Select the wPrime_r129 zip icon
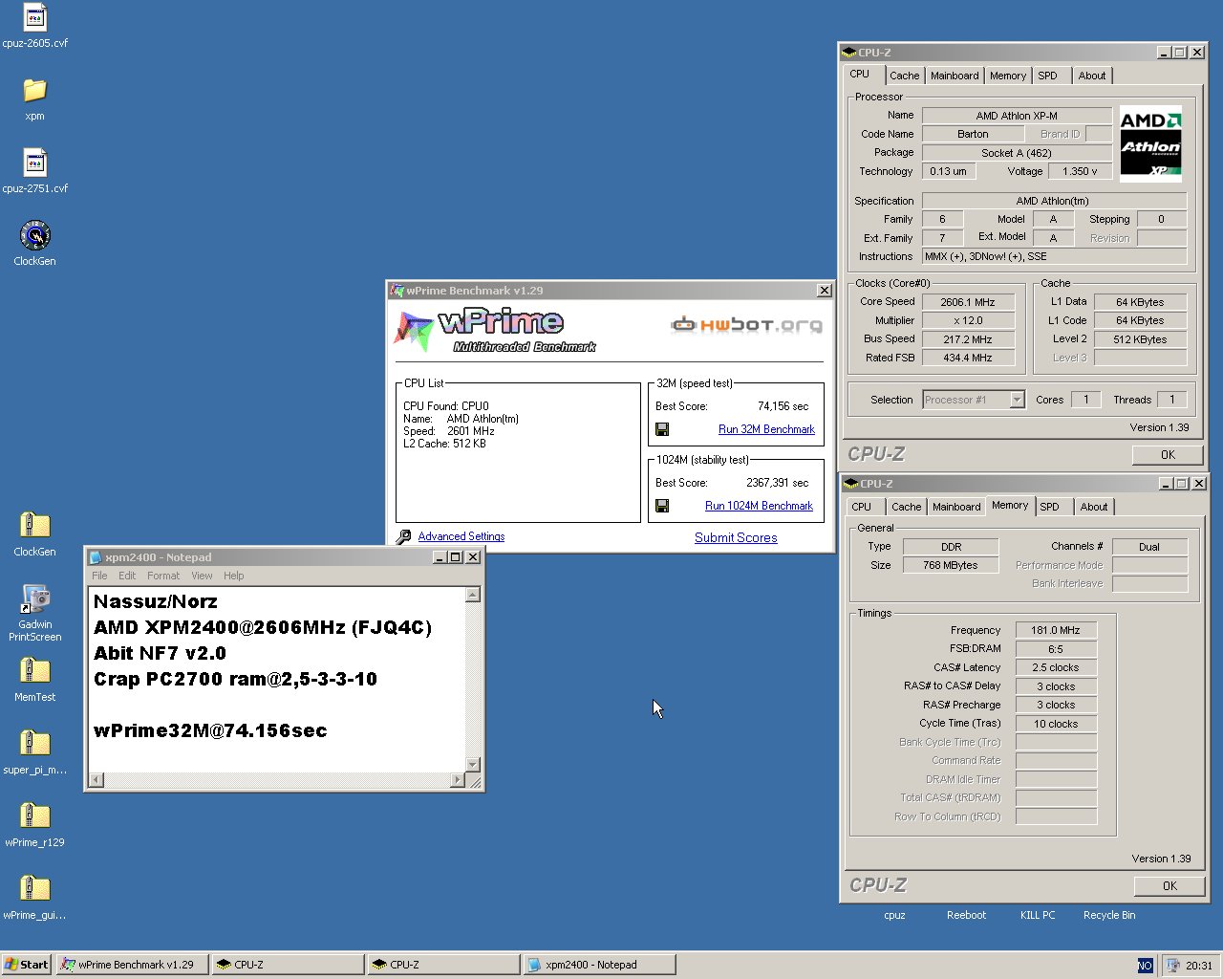Screen dimensions: 1223x979 [34, 816]
